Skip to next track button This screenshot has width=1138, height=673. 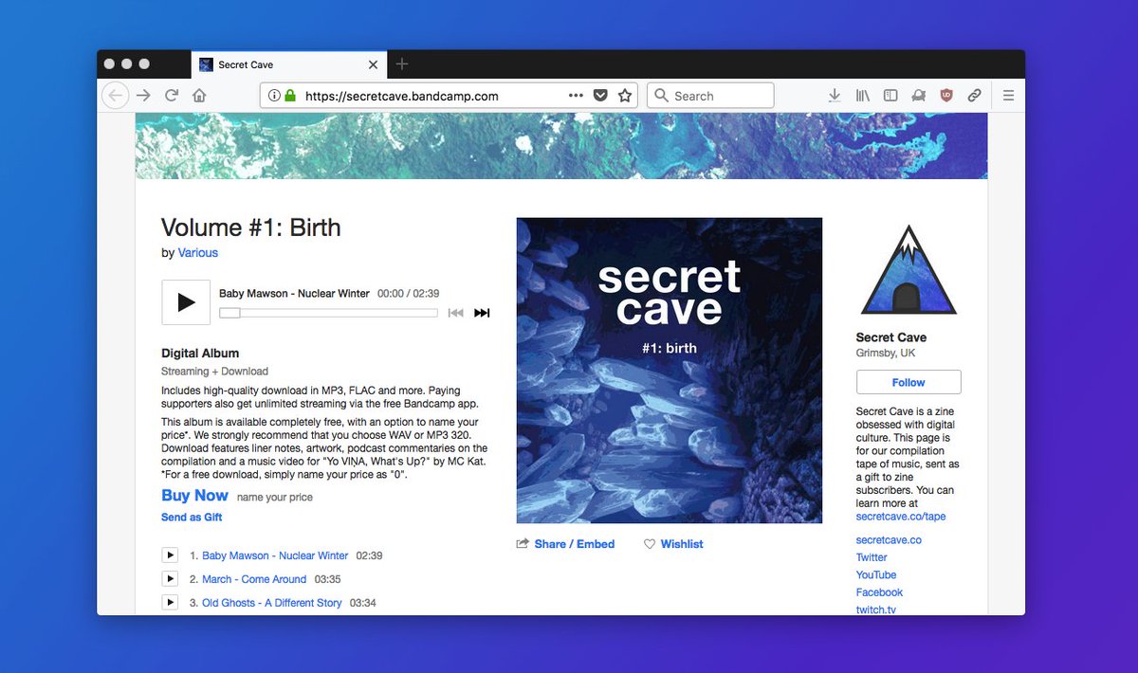click(x=482, y=313)
